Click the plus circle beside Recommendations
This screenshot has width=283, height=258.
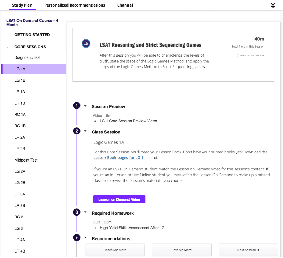(77, 237)
